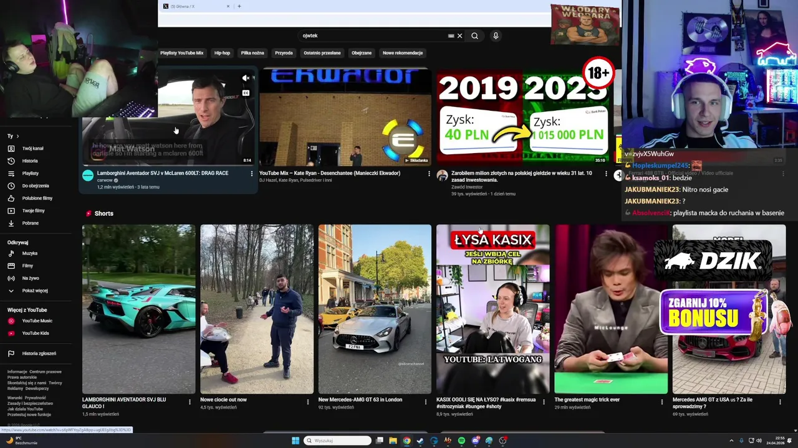Open options for the Lamborghini drag race video
The width and height of the screenshot is (798, 448).
tap(252, 174)
